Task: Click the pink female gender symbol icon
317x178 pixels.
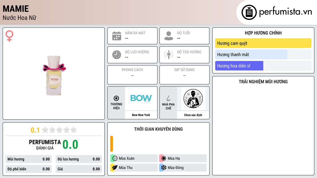Action: pyautogui.click(x=9, y=36)
